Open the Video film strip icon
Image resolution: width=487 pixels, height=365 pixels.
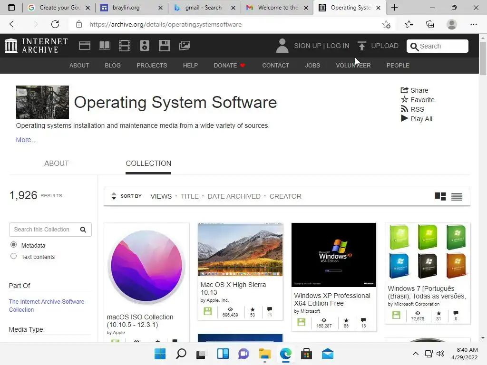point(125,46)
